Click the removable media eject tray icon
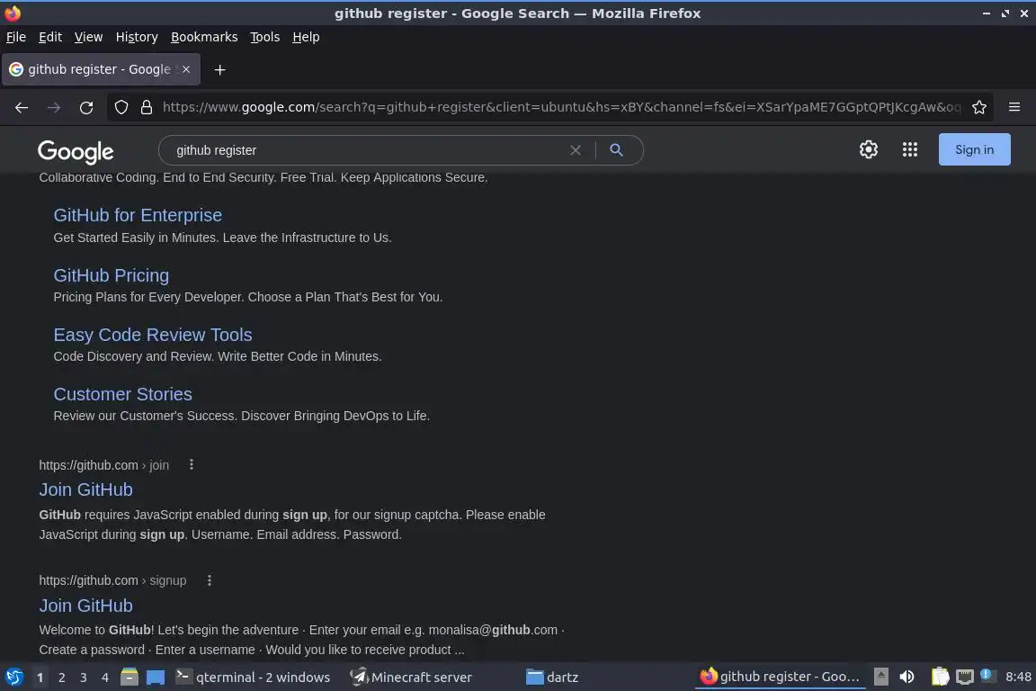Image resolution: width=1036 pixels, height=691 pixels. coord(880,677)
